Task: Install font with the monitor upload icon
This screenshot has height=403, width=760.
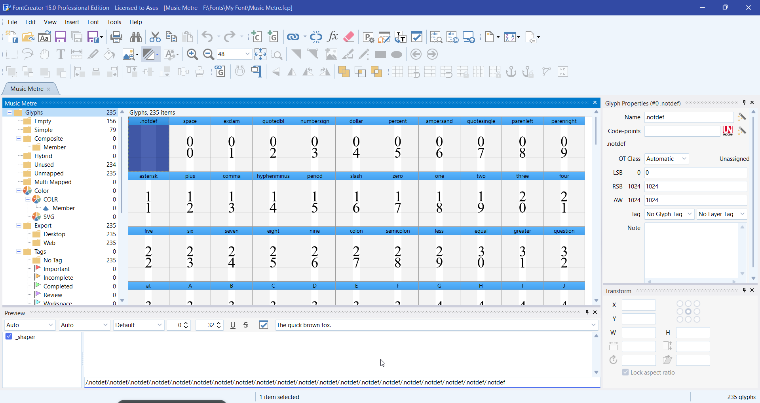Action: coord(469,37)
